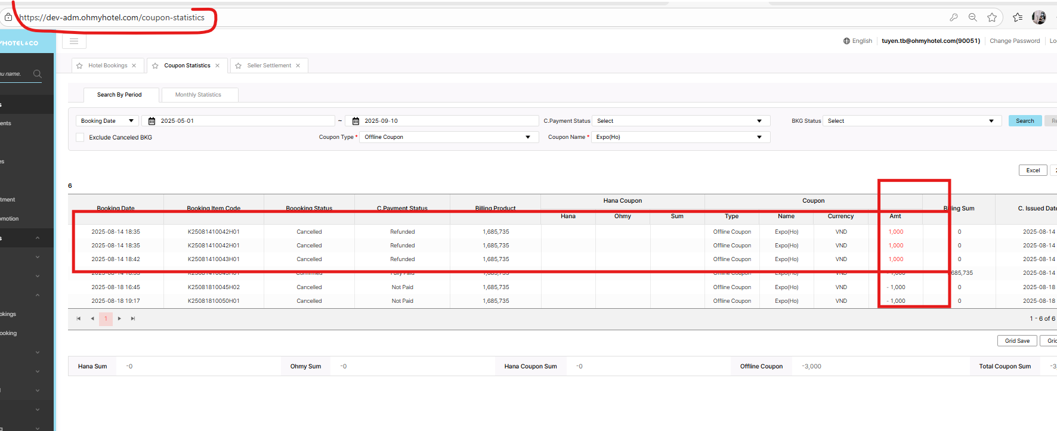Switch to the Monthly Statistics tab
This screenshot has width=1057, height=431.
coord(199,95)
